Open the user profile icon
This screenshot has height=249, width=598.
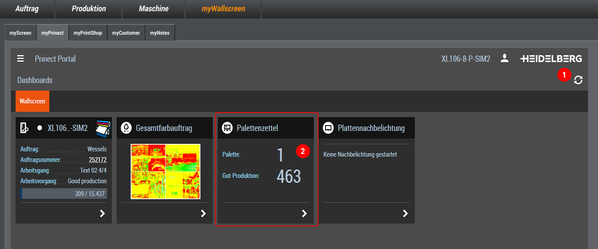[x=505, y=59]
